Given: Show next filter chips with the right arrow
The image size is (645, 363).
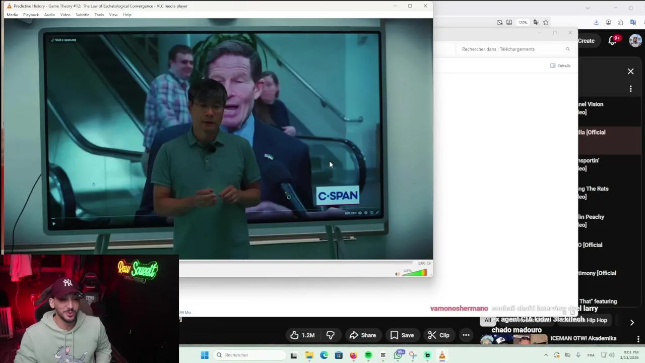Looking at the screenshot, I should [x=632, y=323].
